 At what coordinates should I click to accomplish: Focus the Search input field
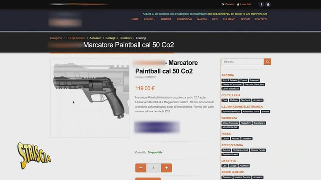[243, 62]
